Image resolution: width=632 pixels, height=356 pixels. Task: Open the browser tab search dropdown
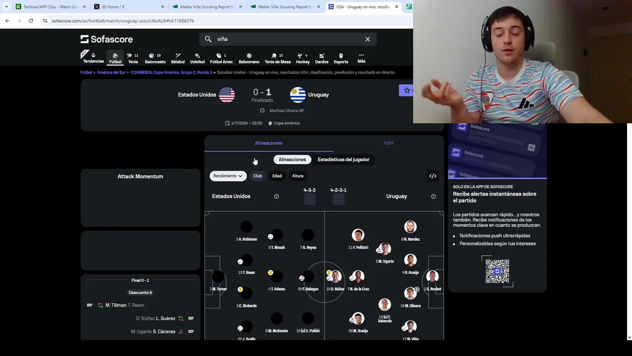[6, 6]
